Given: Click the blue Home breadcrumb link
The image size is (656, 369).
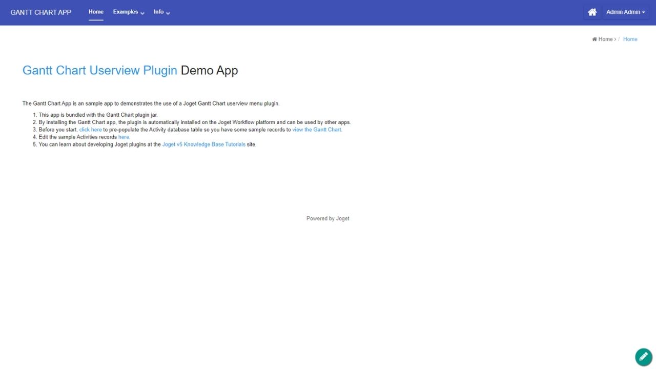Looking at the screenshot, I should pos(630,39).
